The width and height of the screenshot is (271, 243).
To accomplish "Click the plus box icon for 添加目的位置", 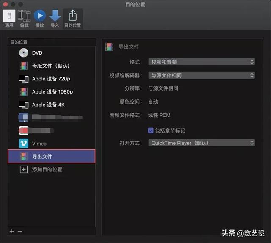I will click(x=24, y=169).
